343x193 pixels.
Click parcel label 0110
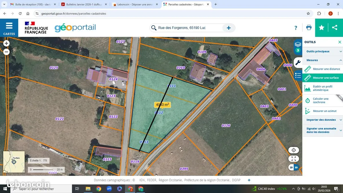[x=181, y=68]
